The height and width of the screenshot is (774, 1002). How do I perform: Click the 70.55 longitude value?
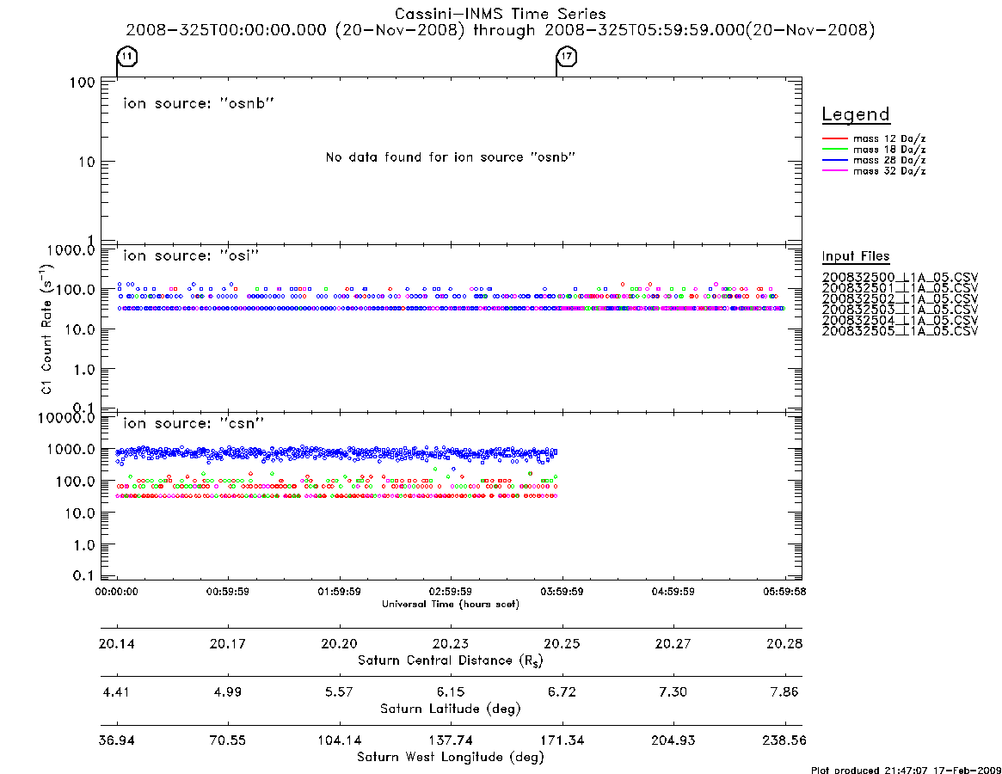(x=228, y=740)
